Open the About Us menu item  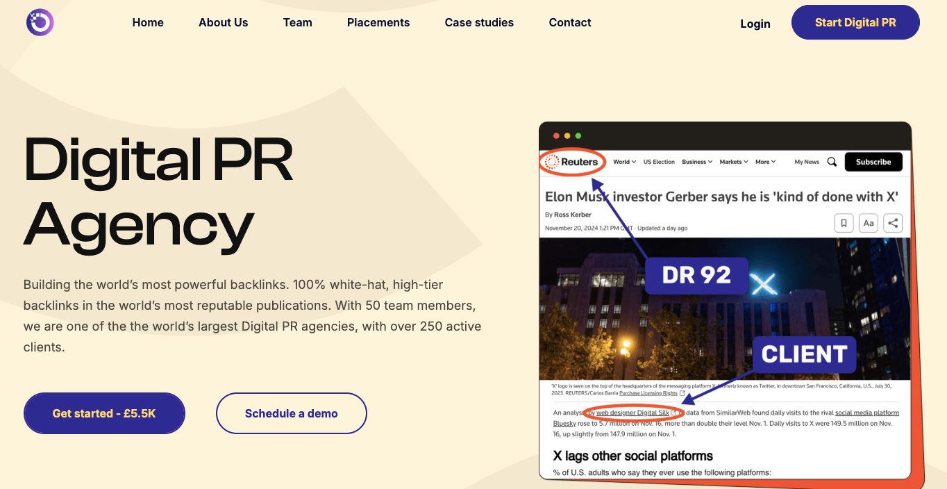[223, 22]
